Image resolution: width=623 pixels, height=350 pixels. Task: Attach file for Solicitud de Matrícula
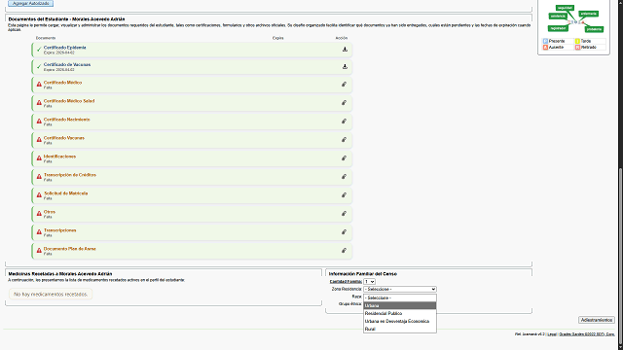pos(344,194)
